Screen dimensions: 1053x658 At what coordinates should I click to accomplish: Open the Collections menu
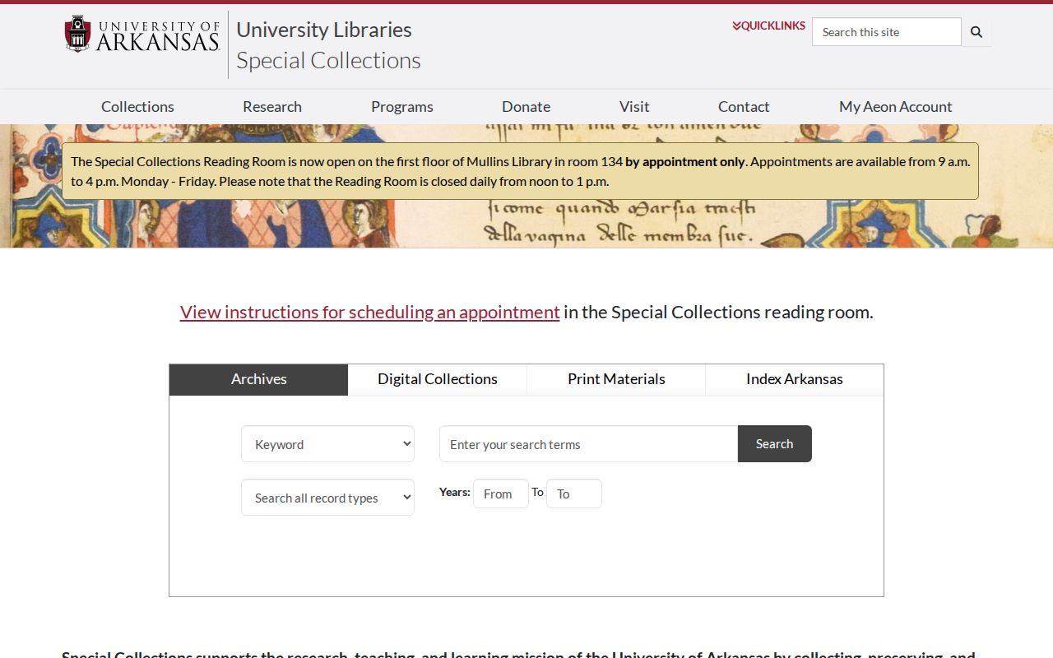tap(137, 106)
